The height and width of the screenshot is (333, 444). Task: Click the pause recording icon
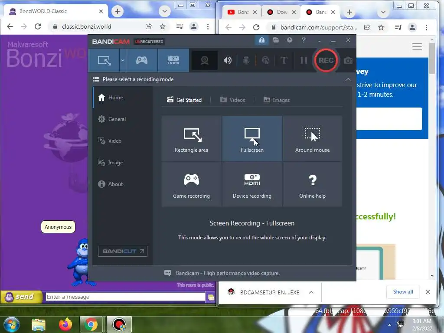(304, 60)
